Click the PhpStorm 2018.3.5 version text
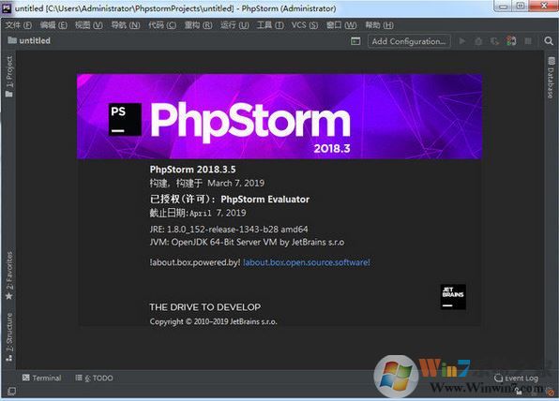 click(192, 170)
